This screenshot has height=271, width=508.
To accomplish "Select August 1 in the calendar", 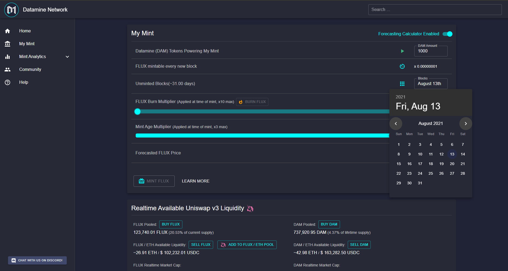I will pos(399,145).
